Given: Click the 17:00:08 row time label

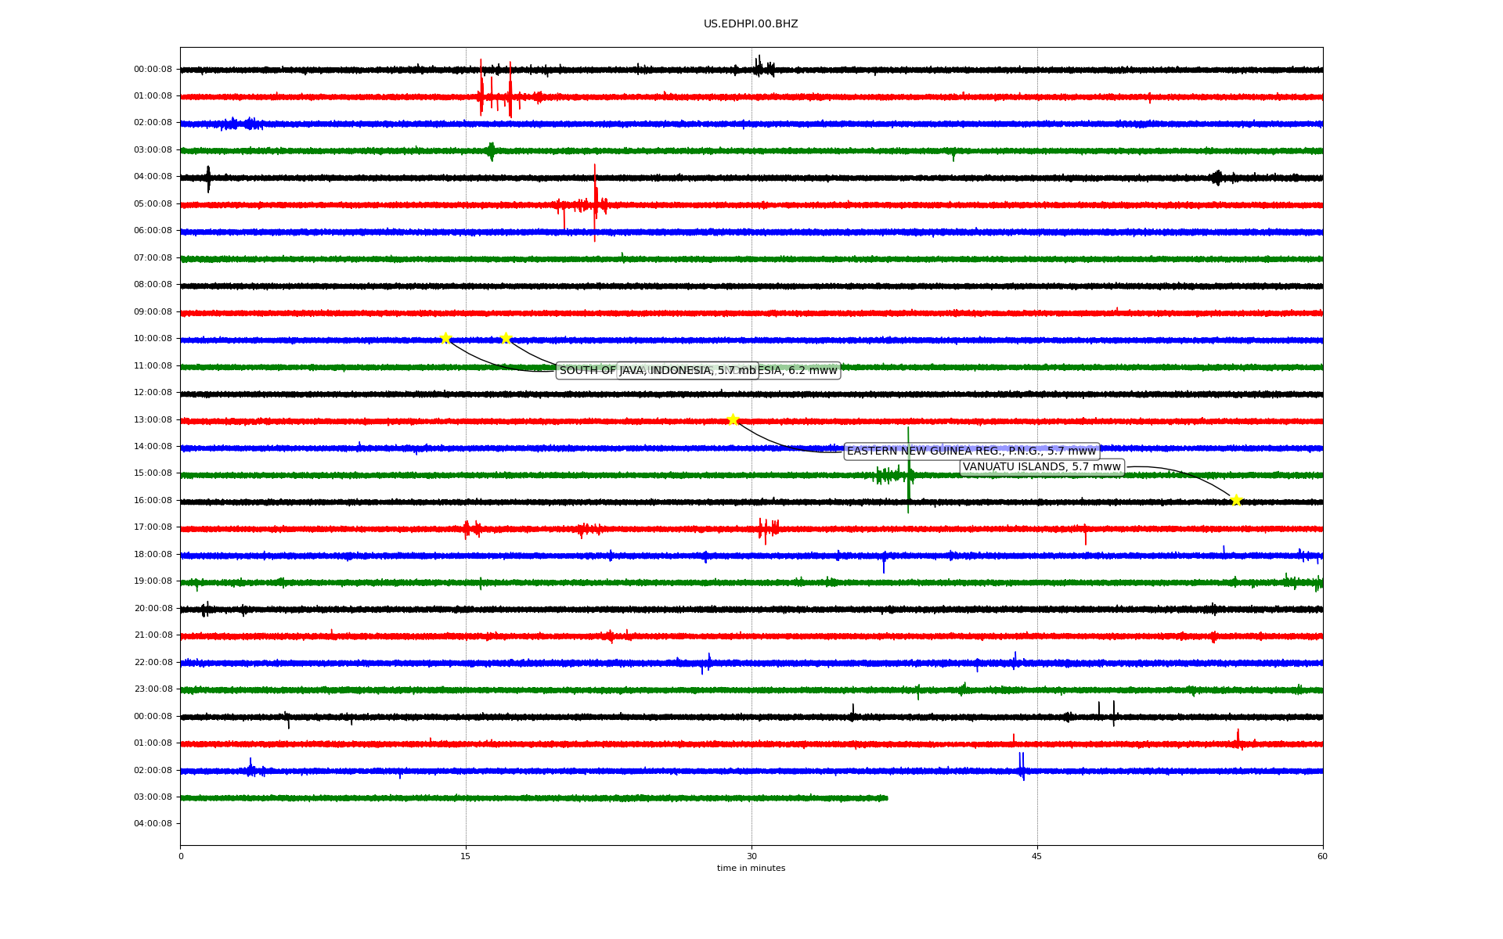Looking at the screenshot, I should [x=153, y=527].
